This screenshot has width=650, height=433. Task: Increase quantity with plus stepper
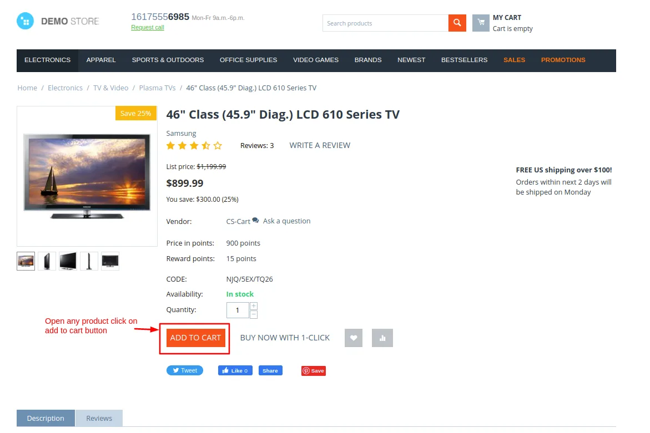254,306
